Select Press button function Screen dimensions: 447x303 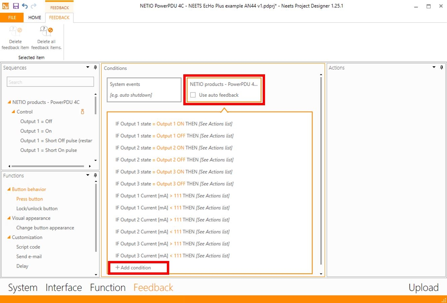30,199
